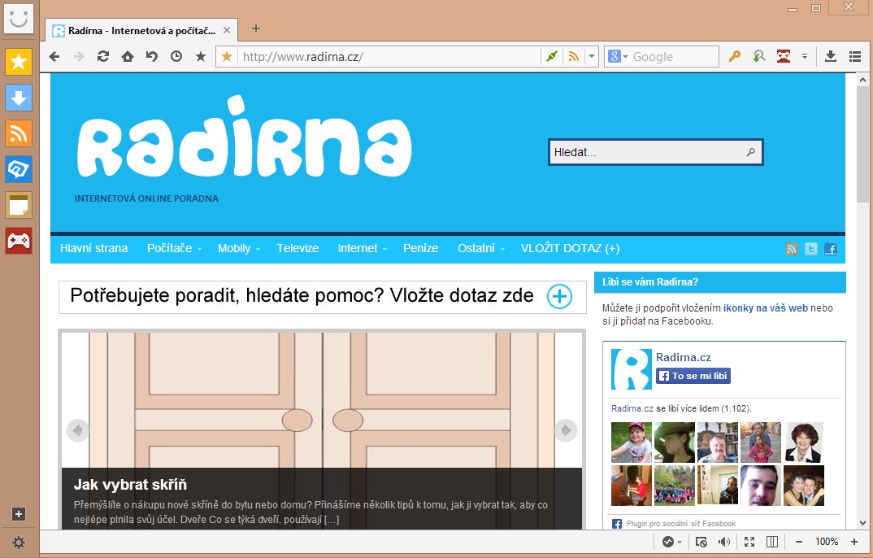Click the vertical scrollbar thumb
The height and width of the screenshot is (558, 873).
(863, 145)
